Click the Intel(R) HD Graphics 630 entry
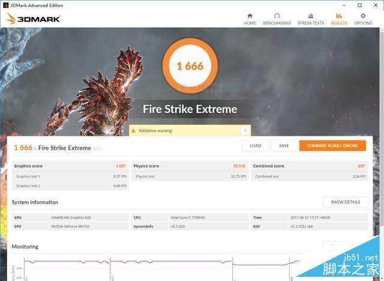The image size is (384, 281). tap(71, 217)
